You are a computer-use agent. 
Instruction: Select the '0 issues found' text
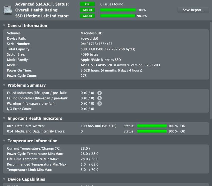pyautogui.click(x=112, y=4)
